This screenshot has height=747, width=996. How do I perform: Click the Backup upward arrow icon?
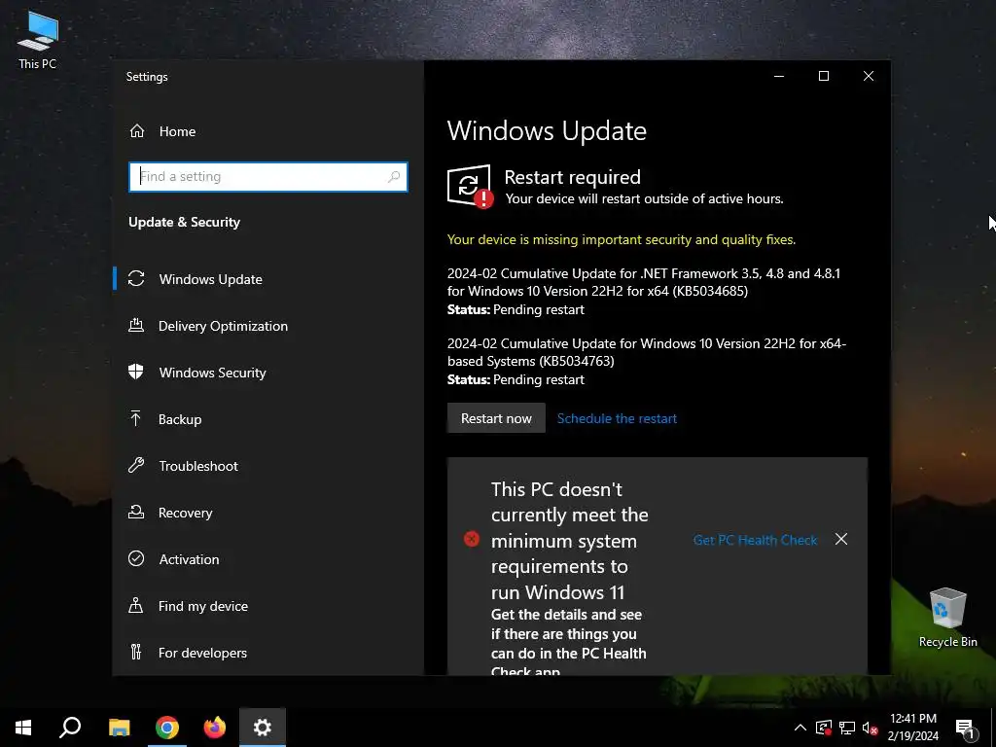coord(135,418)
